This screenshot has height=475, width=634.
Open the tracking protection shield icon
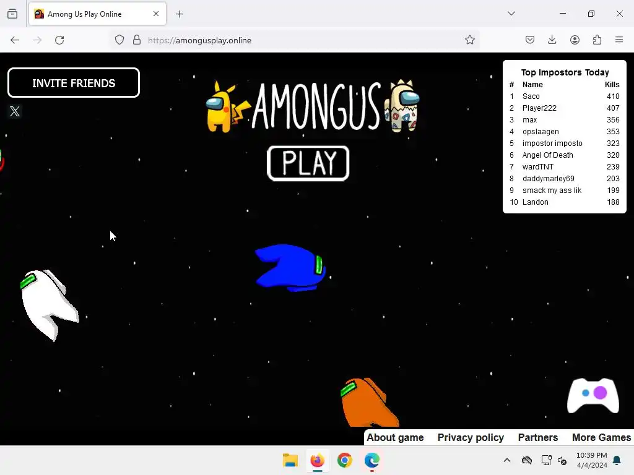point(119,40)
